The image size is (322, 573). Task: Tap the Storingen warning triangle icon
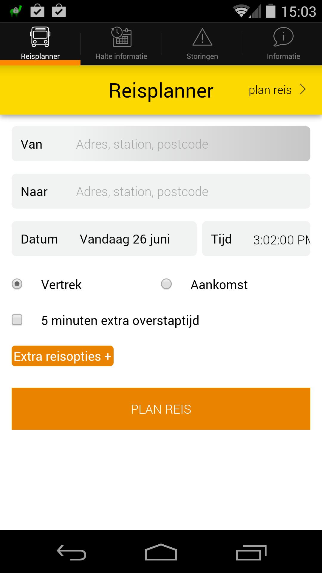(202, 38)
